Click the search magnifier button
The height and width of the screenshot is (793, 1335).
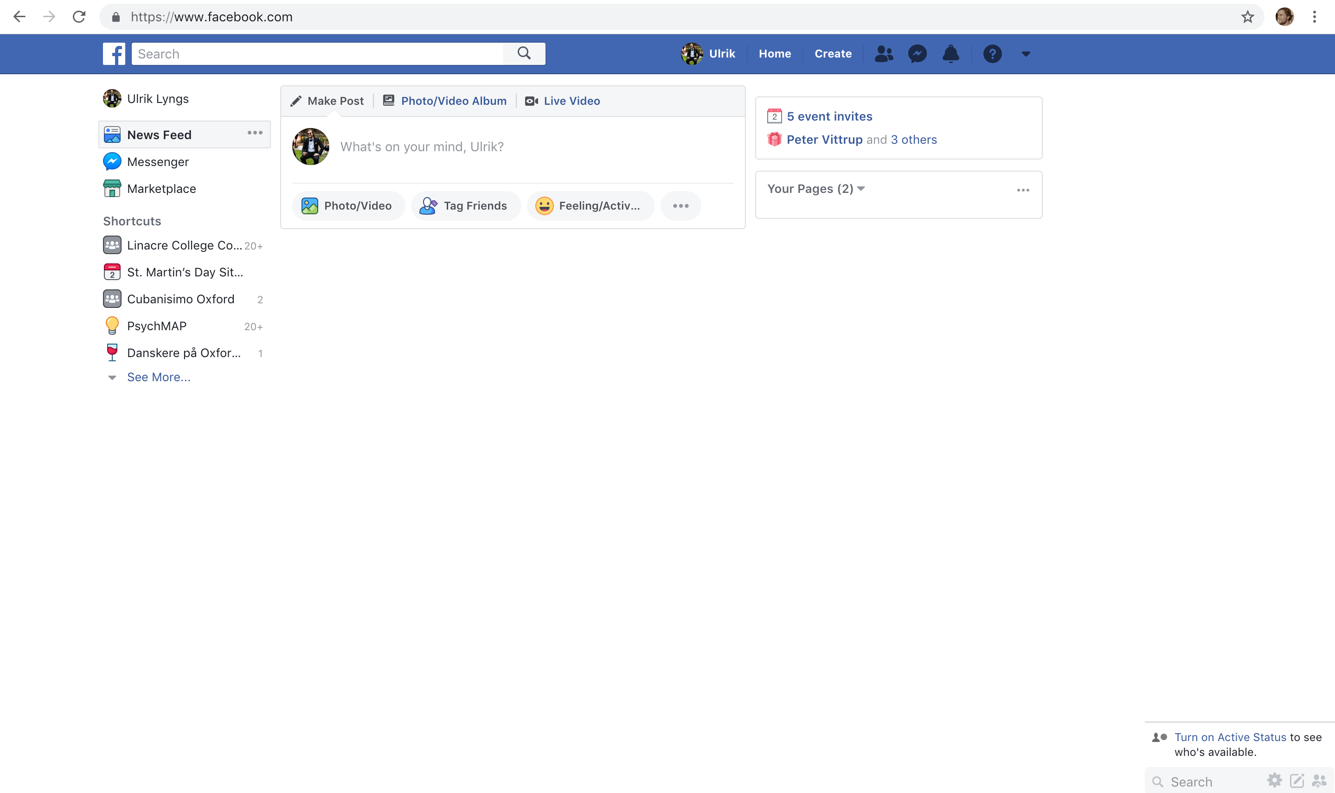[x=524, y=53]
